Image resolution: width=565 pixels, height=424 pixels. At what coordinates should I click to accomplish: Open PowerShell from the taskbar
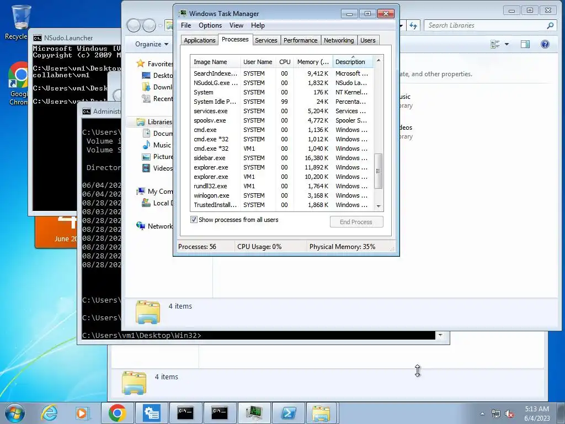tap(288, 413)
